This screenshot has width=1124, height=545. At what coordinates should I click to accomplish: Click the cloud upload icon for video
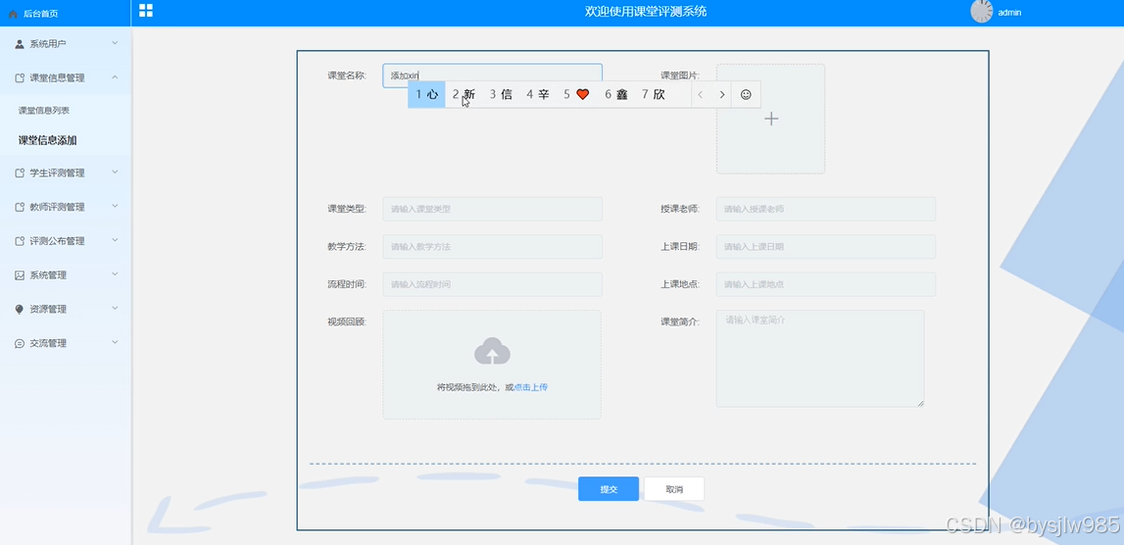click(493, 351)
